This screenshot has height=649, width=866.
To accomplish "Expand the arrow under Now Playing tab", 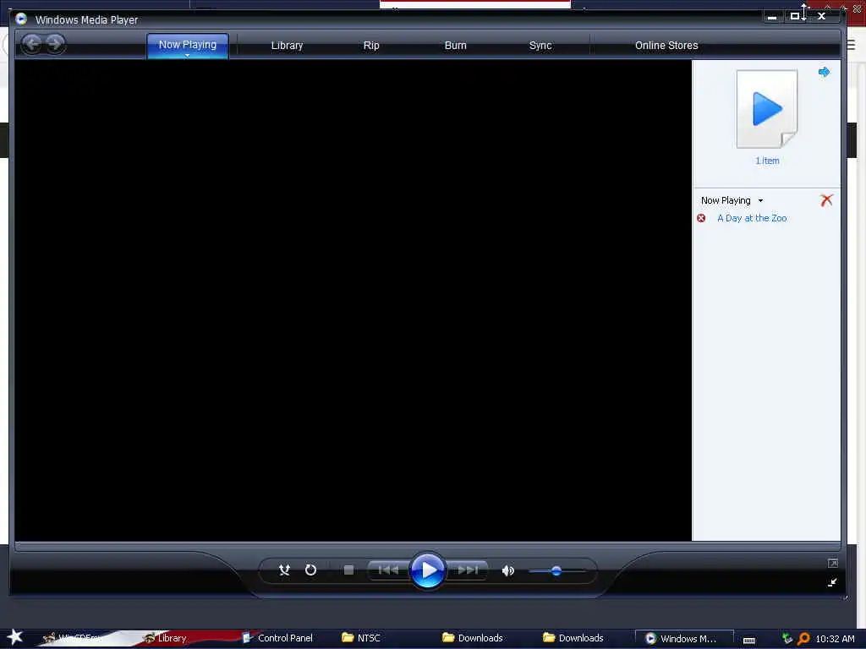I will 187,55.
